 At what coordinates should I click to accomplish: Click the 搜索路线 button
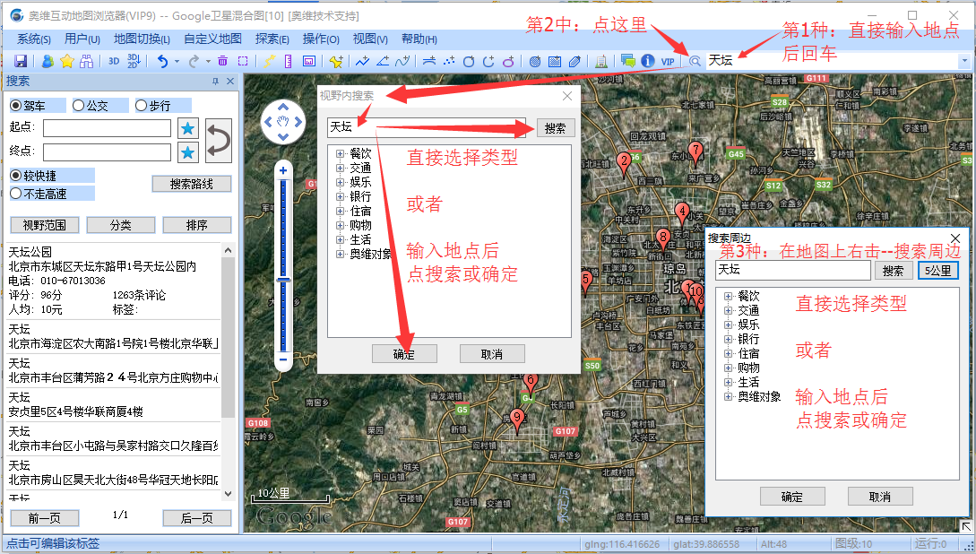[192, 184]
